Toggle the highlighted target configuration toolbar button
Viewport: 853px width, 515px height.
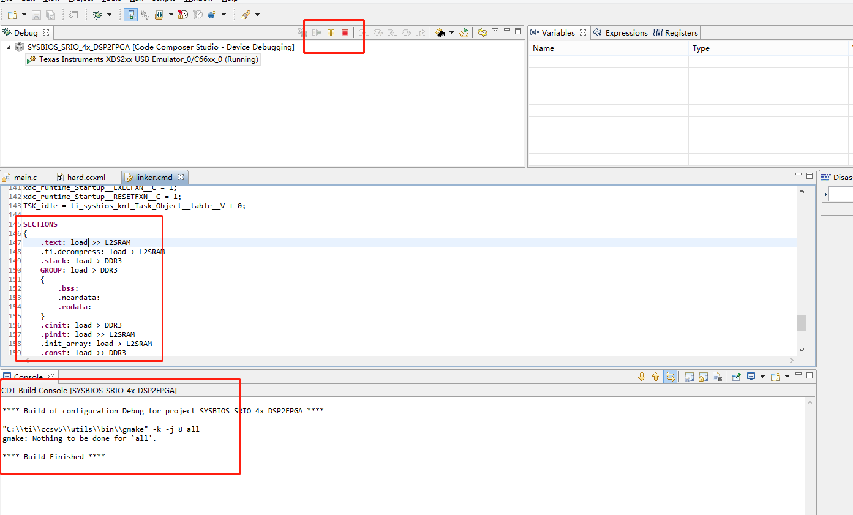point(130,15)
